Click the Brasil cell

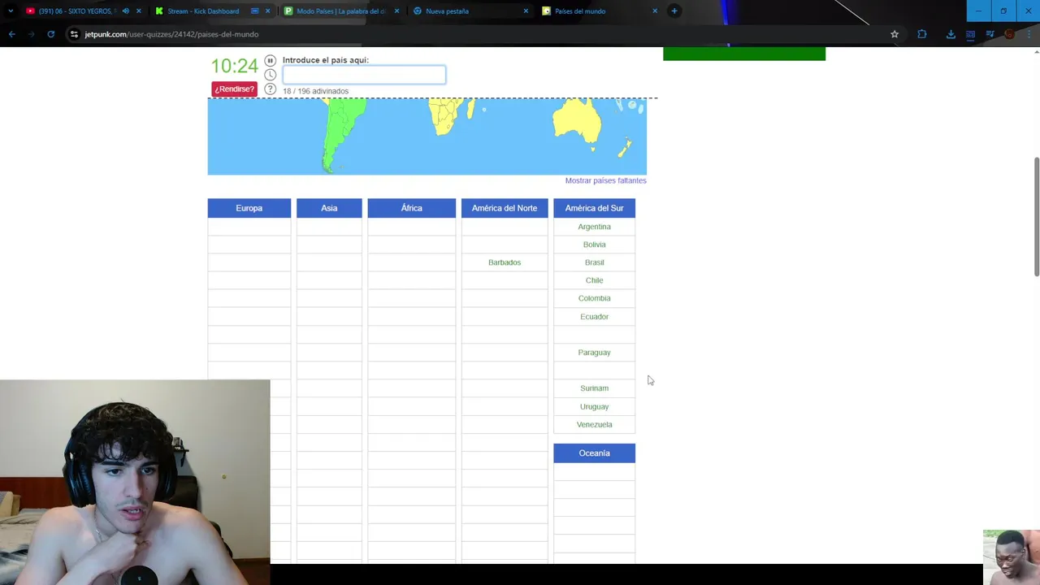(594, 262)
